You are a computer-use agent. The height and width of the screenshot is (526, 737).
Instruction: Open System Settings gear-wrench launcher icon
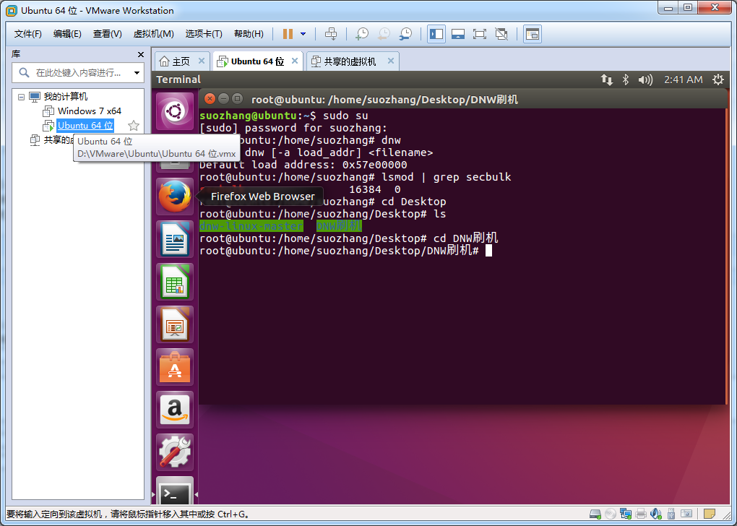coord(175,452)
